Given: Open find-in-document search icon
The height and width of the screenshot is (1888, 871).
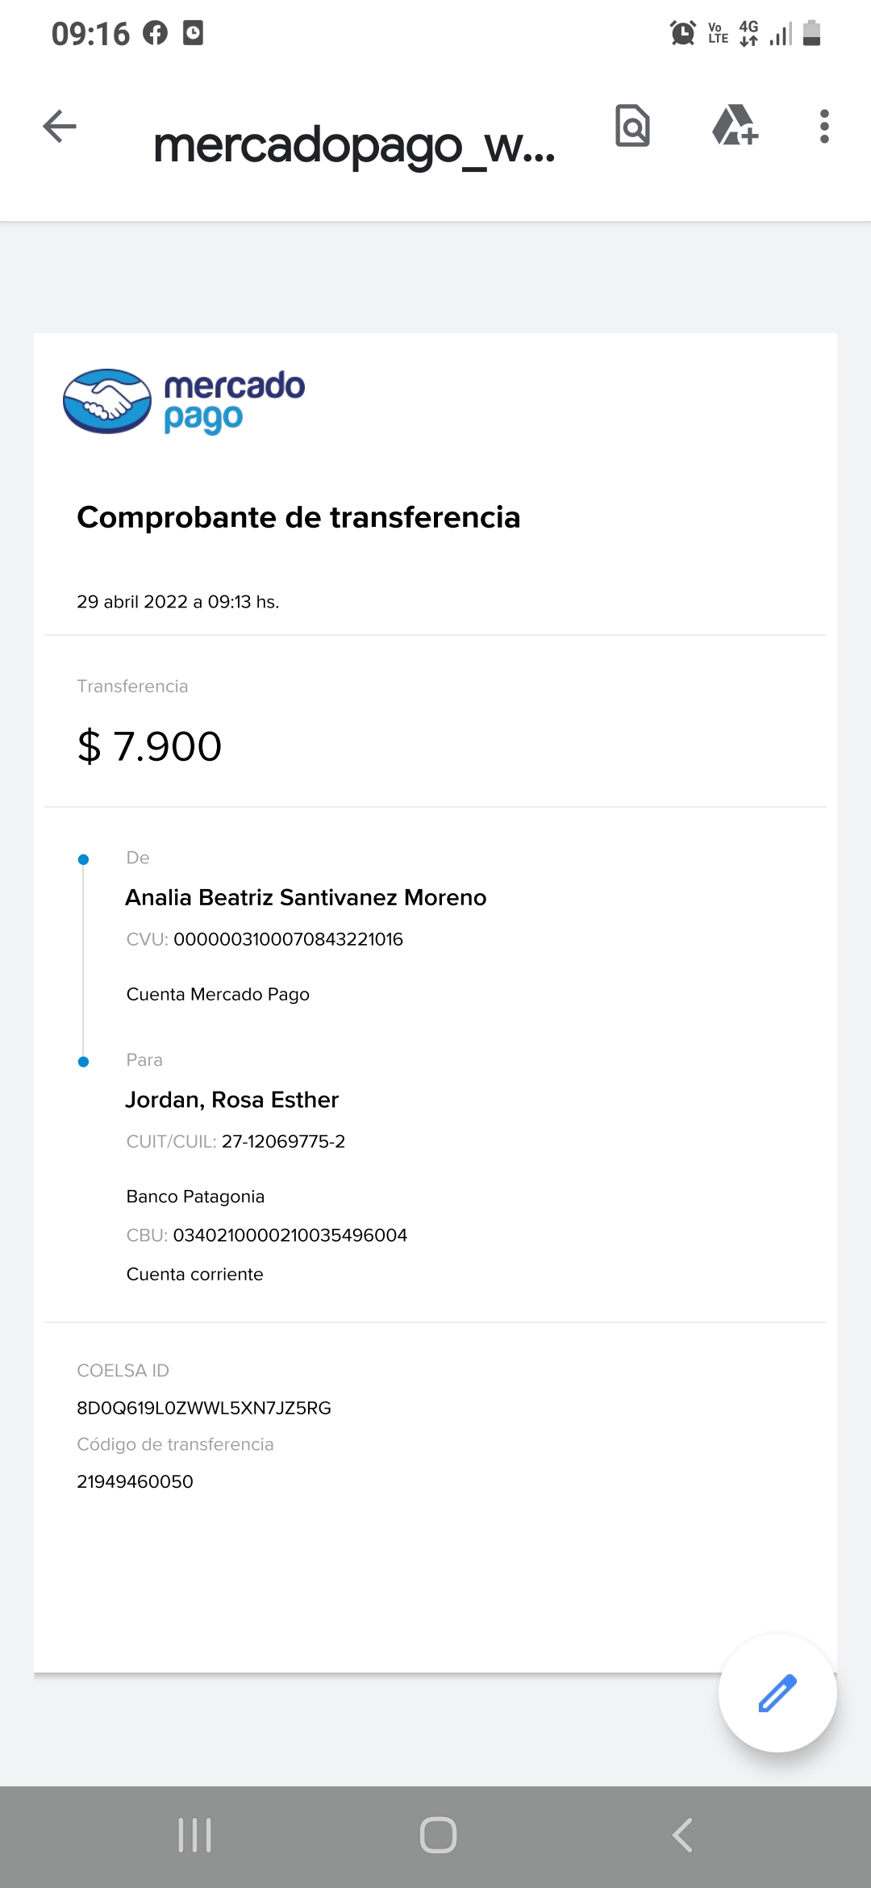Looking at the screenshot, I should click(632, 127).
